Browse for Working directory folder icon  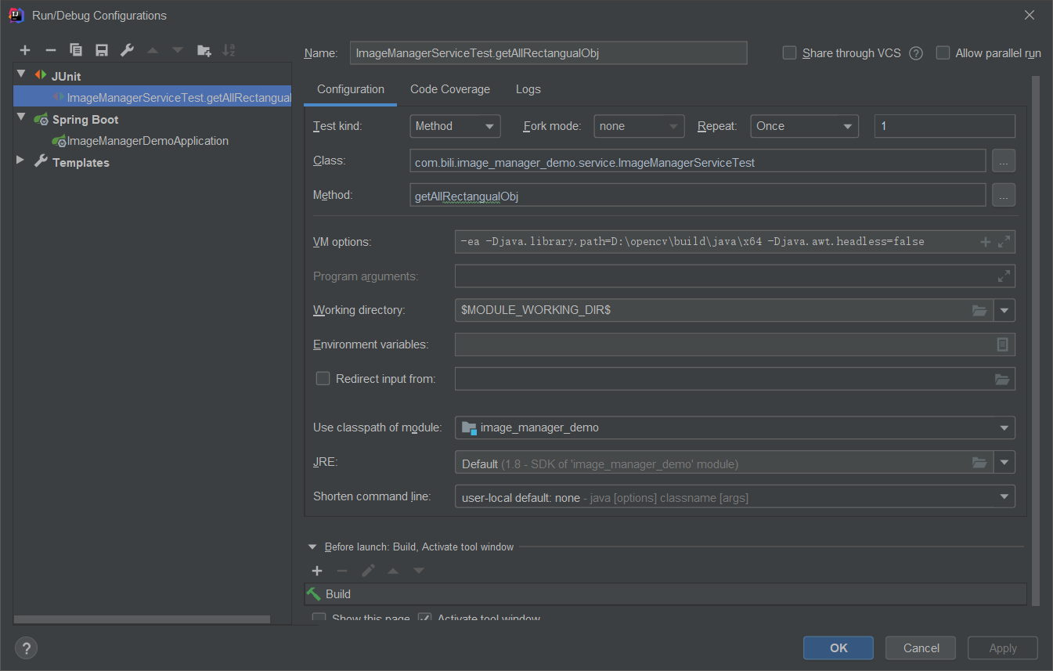[x=979, y=311]
